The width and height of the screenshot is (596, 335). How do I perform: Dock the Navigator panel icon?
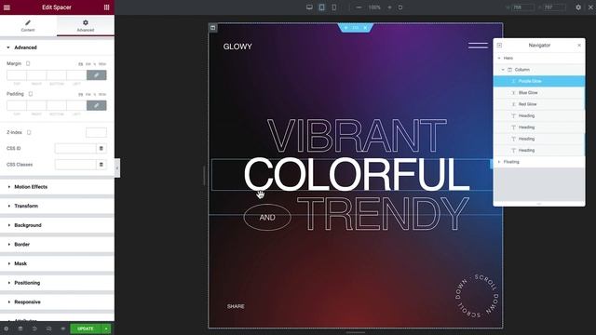coord(499,46)
